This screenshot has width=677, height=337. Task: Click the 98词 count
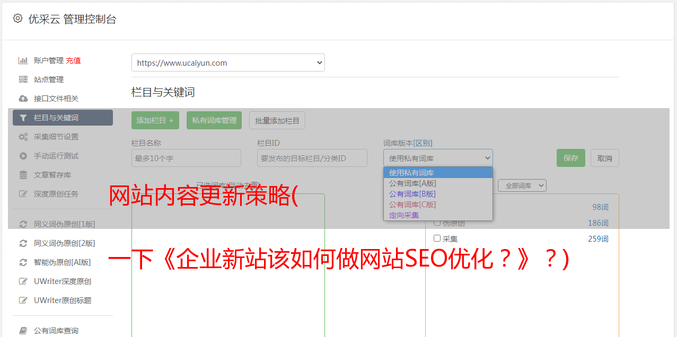point(600,207)
